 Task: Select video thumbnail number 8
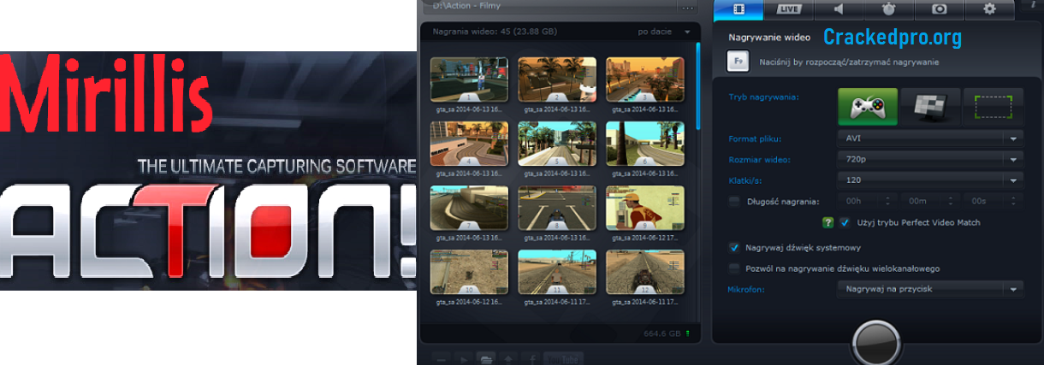pyautogui.click(x=556, y=208)
